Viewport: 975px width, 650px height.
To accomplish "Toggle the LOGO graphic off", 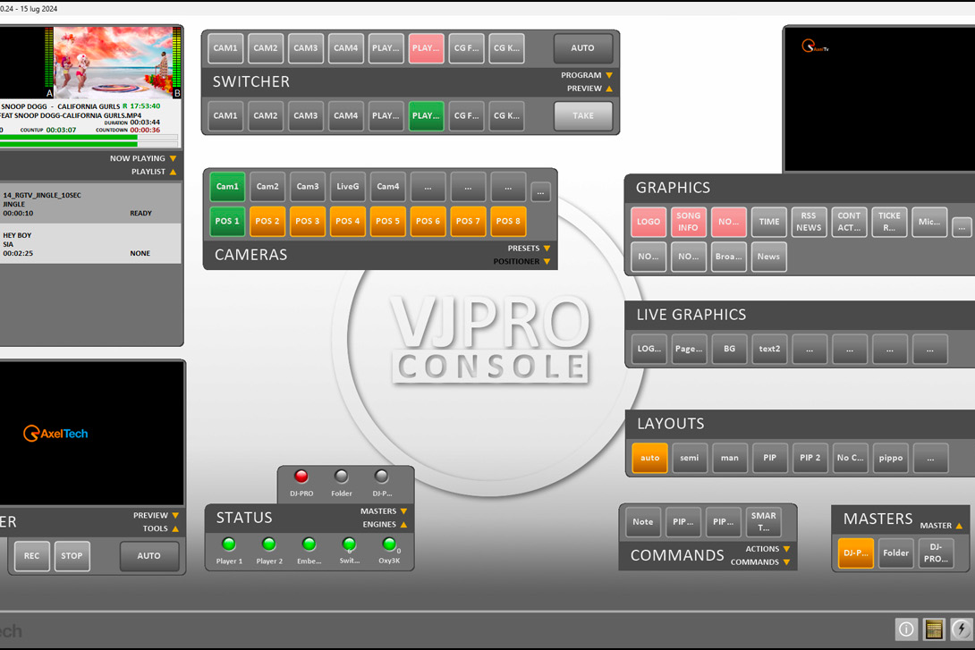I will [x=649, y=222].
